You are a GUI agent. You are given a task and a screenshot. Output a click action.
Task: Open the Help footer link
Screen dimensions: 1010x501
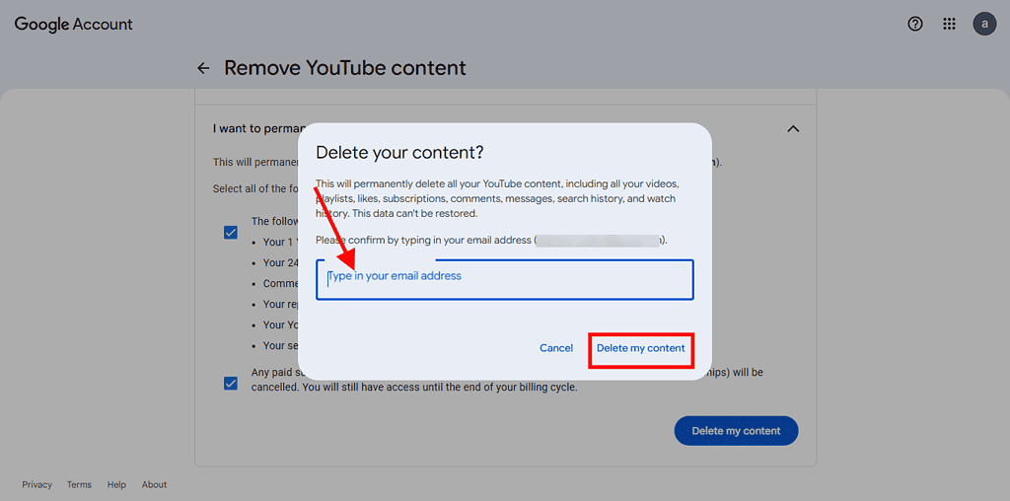click(x=116, y=485)
